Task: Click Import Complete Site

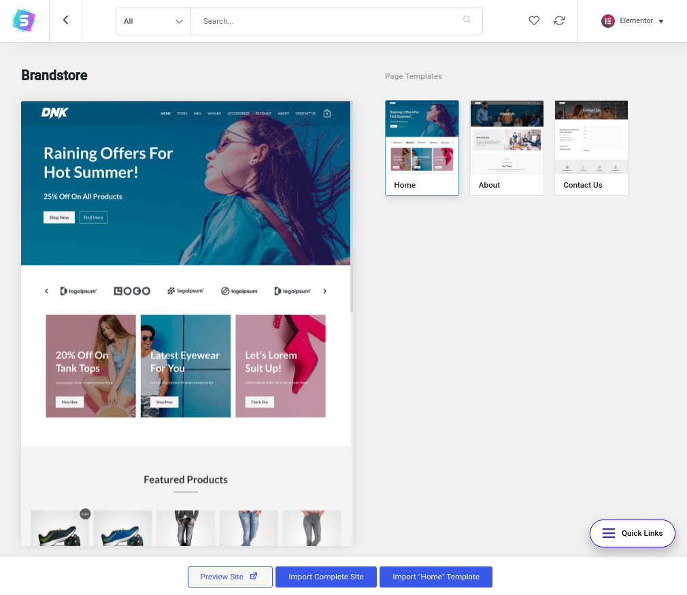Action: (326, 577)
